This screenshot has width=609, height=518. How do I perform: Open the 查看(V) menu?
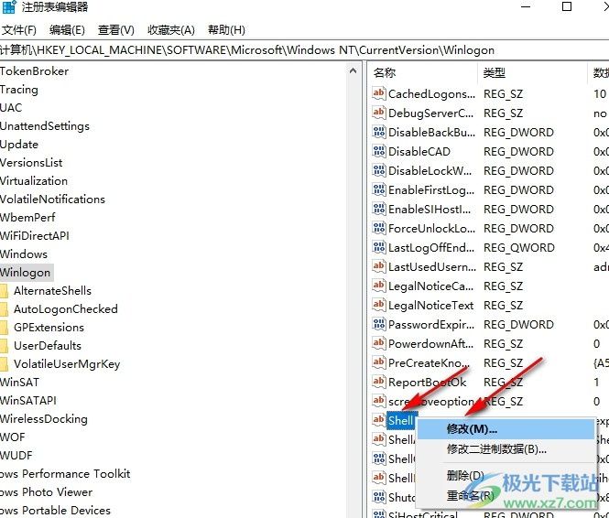pyautogui.click(x=116, y=30)
